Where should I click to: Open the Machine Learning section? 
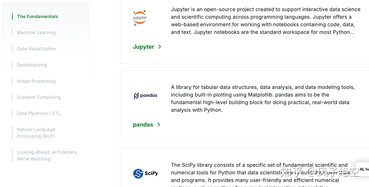pos(36,32)
